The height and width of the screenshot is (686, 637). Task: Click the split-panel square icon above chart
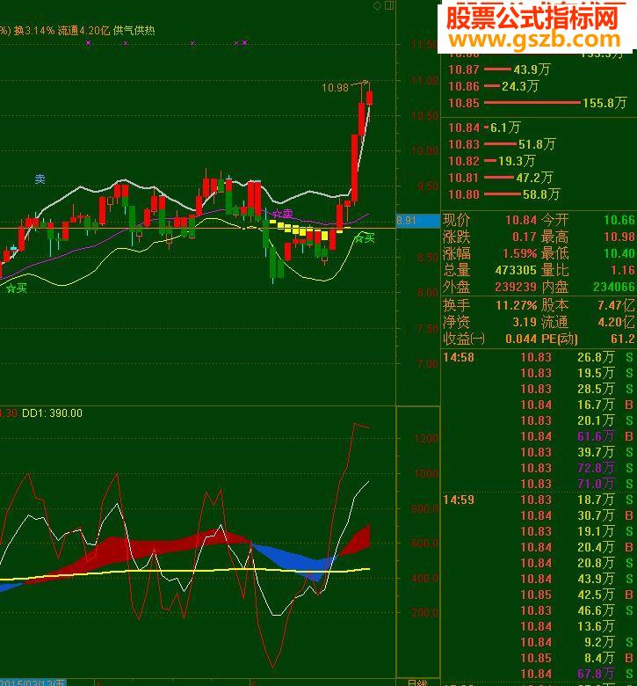click(x=389, y=5)
